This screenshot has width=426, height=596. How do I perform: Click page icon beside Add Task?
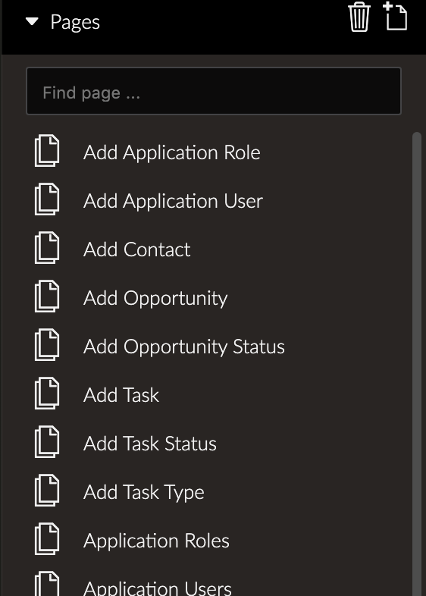click(47, 393)
